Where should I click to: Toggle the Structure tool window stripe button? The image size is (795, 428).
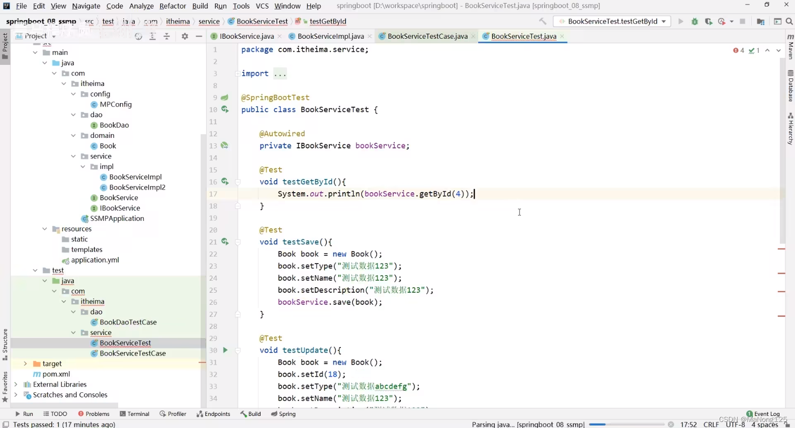coord(5,345)
